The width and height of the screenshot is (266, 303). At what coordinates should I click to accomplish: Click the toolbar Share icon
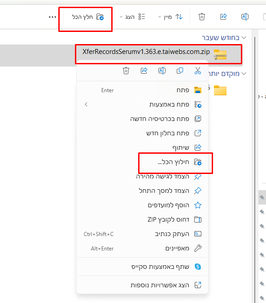click(x=223, y=17)
